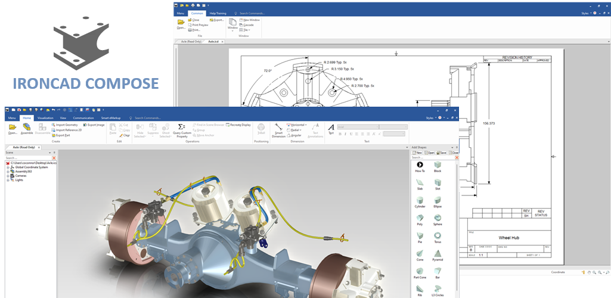Choose Import Reference 2D
Screen dimensions: 611x298
pyautogui.click(x=66, y=130)
